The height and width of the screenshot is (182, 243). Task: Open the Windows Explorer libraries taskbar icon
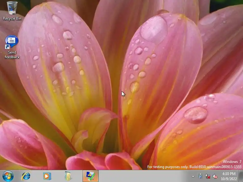(68, 176)
